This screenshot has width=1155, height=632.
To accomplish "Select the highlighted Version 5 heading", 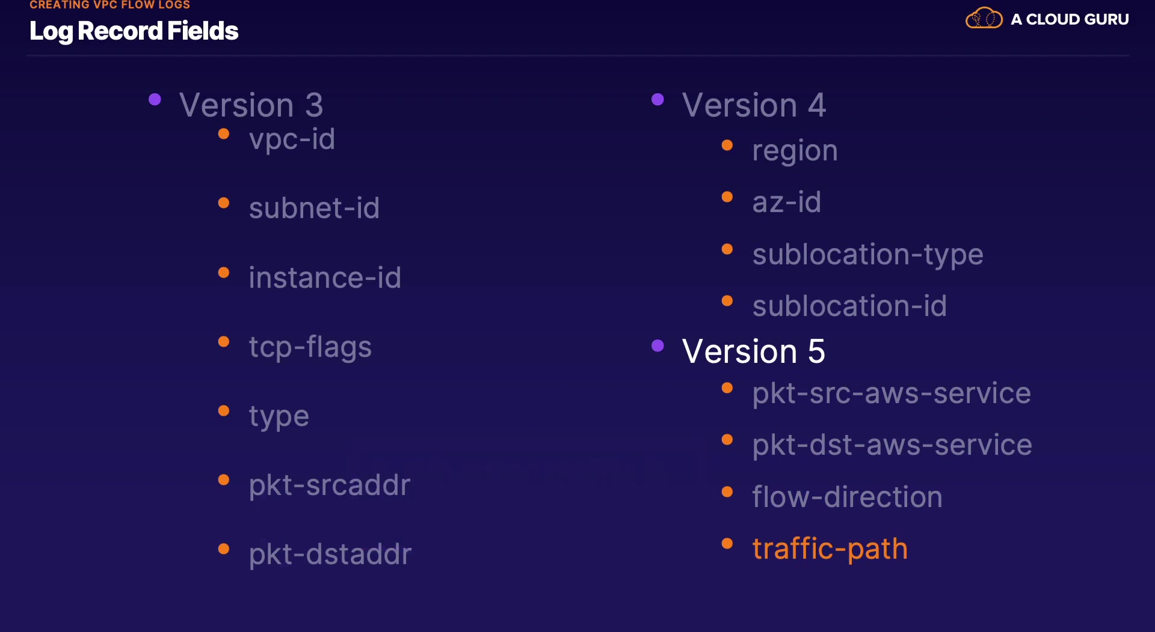I will [753, 351].
